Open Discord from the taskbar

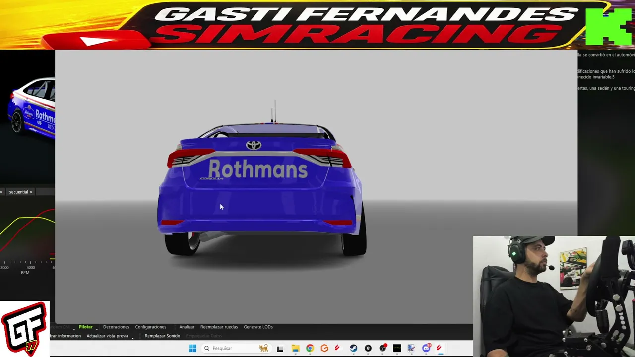[426, 348]
